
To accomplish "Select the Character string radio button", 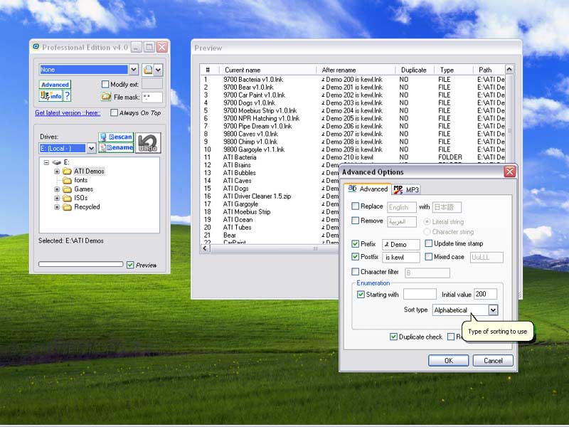I will [x=427, y=232].
